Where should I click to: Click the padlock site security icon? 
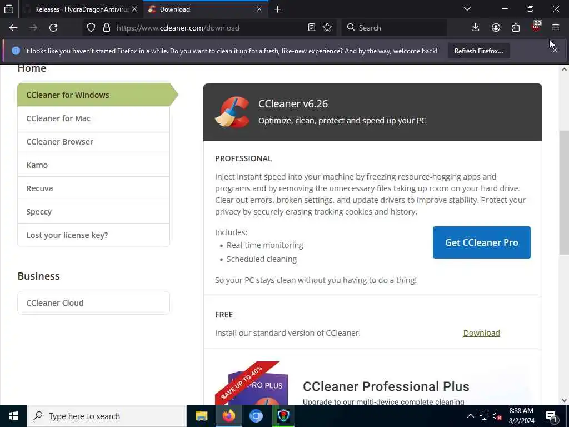pos(107,28)
